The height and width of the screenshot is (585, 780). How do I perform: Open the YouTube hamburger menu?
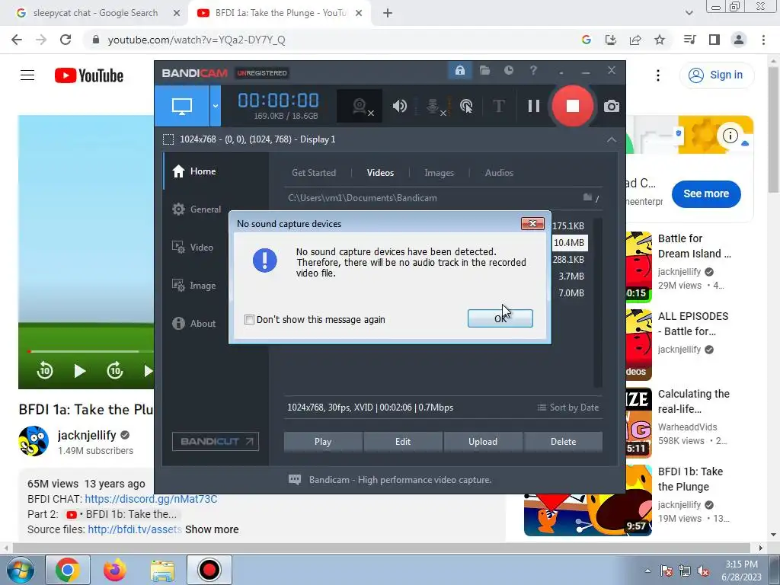pos(27,75)
